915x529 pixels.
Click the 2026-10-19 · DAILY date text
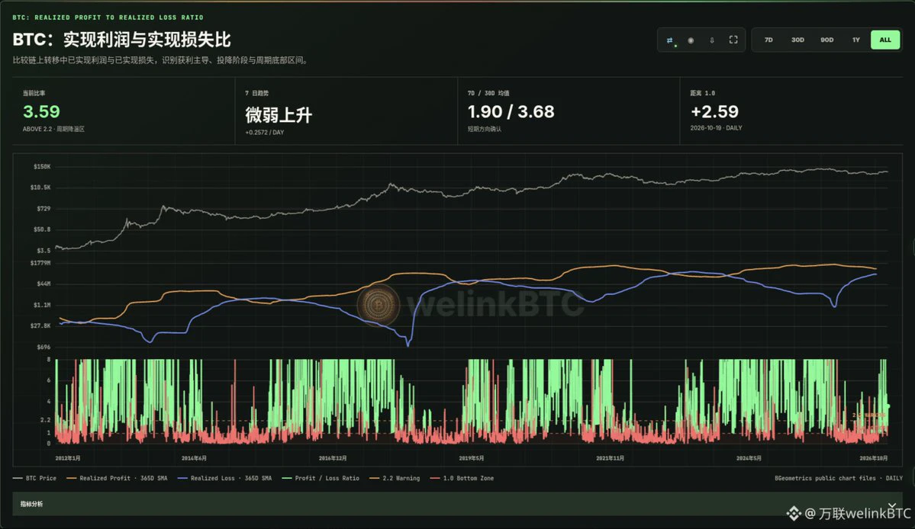pos(716,128)
